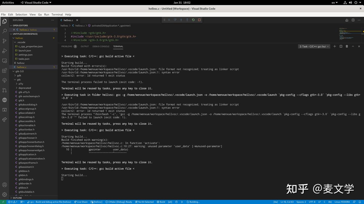Toggle the split editor icon in the title bar
The height and width of the screenshot is (204, 364).
pos(353,20)
